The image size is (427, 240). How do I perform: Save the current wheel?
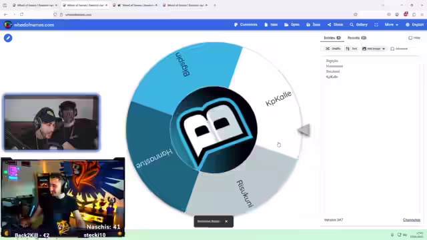pyautogui.click(x=314, y=25)
